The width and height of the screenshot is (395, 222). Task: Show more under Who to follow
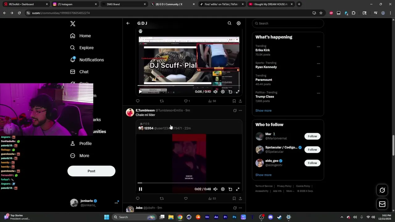[264, 175]
